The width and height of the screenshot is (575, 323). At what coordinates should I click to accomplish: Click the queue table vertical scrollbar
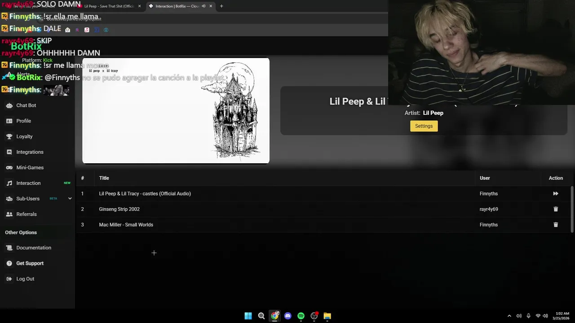coord(572,209)
